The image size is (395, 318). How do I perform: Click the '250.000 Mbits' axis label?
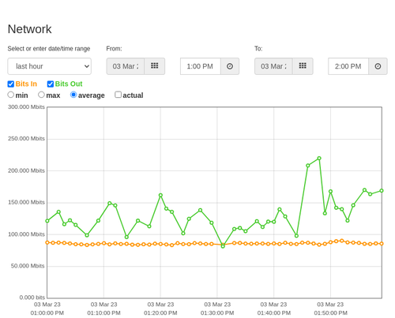(26, 139)
